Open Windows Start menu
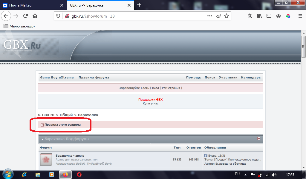The width and height of the screenshot is (306, 179). point(8,174)
